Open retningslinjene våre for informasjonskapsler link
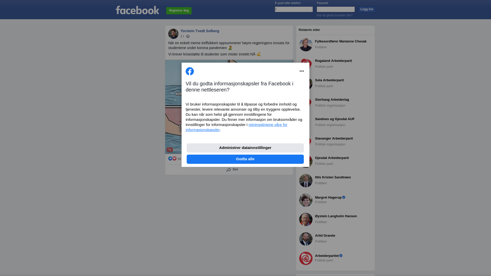 pos(237,127)
